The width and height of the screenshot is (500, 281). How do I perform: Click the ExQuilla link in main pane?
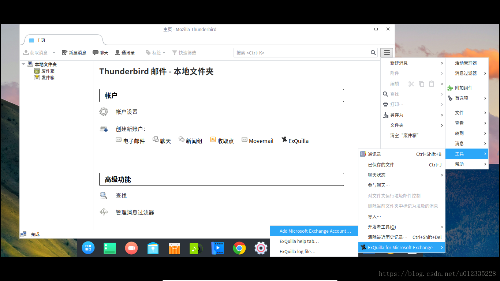tap(298, 141)
